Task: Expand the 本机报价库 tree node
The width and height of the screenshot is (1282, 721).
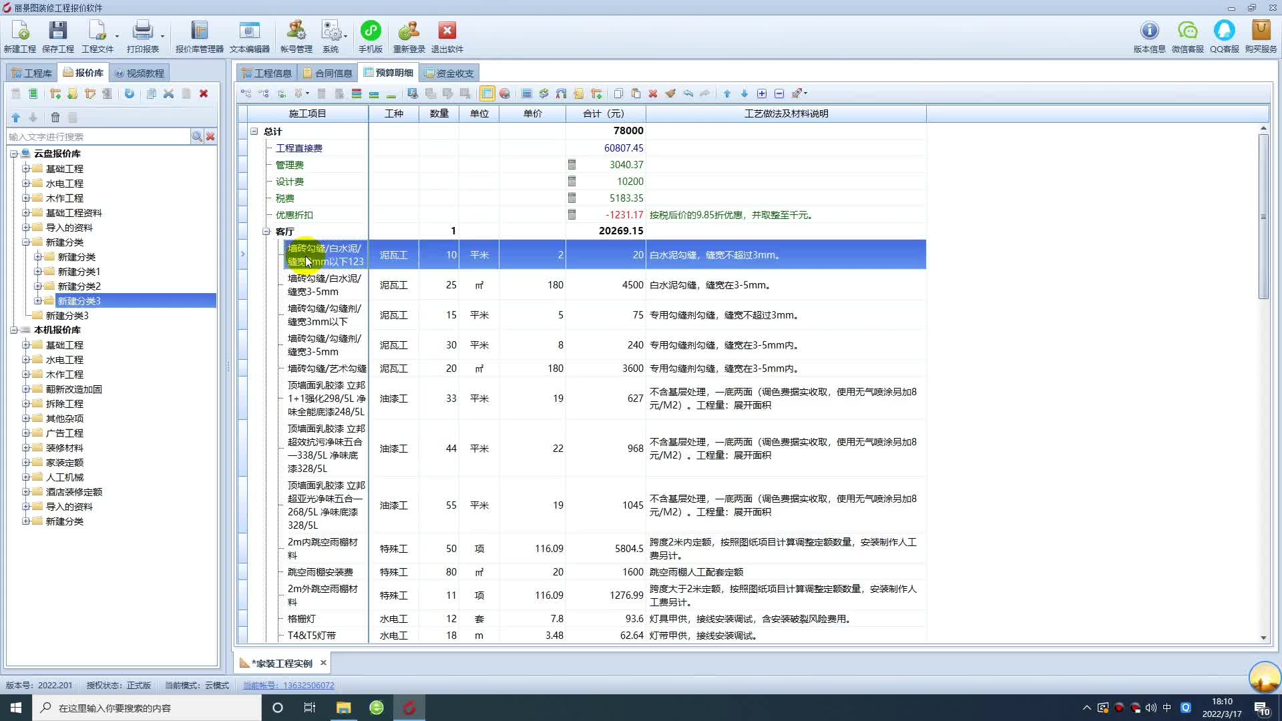Action: tap(14, 329)
